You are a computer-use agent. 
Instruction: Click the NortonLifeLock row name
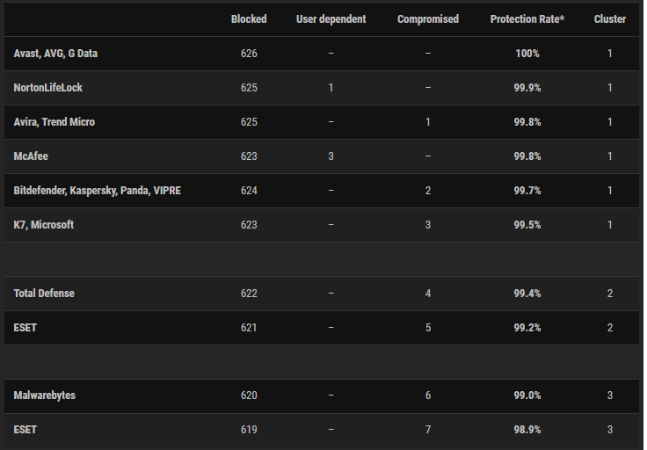tap(47, 87)
